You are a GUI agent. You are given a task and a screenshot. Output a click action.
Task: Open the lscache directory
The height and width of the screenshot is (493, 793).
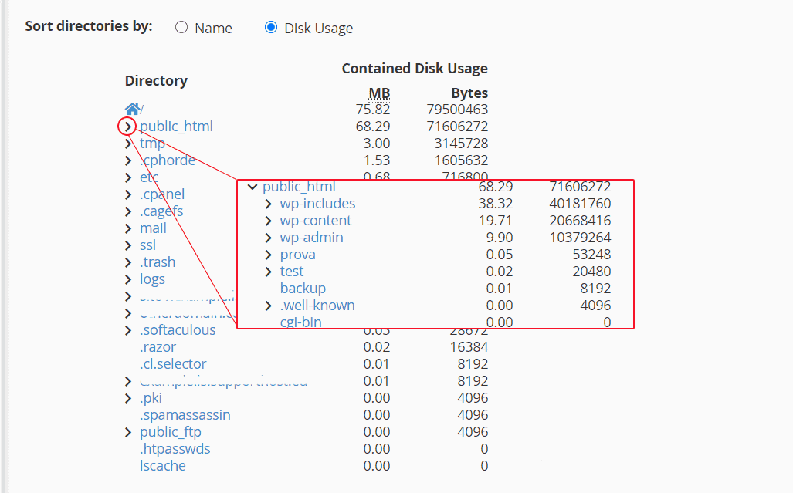click(162, 465)
